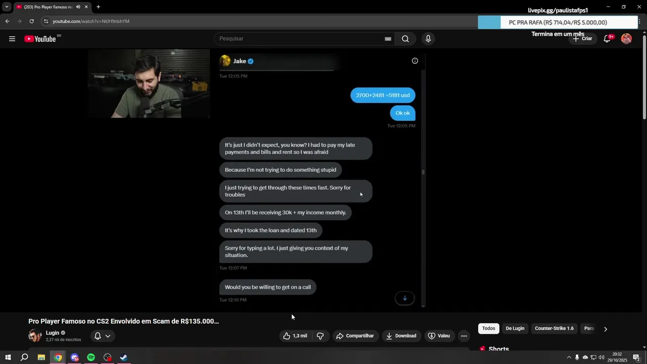Like the video with 1,3 mil
647x364 pixels.
[295, 336]
